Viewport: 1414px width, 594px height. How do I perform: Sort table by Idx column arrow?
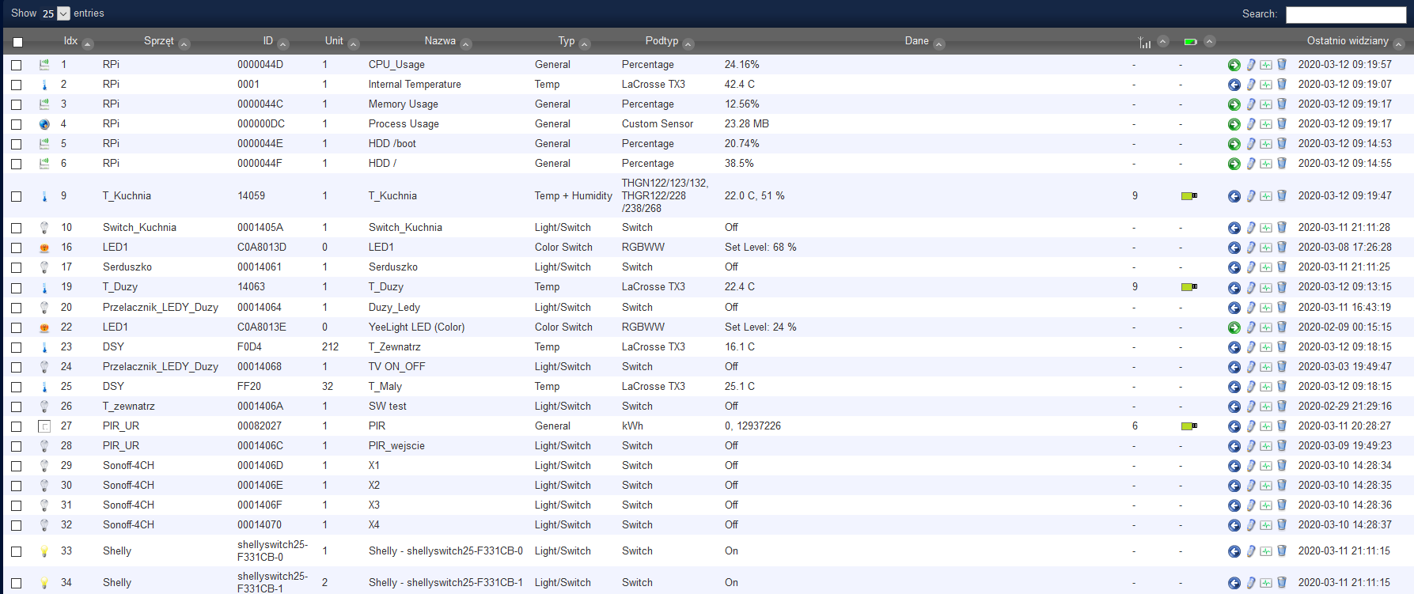pyautogui.click(x=88, y=44)
